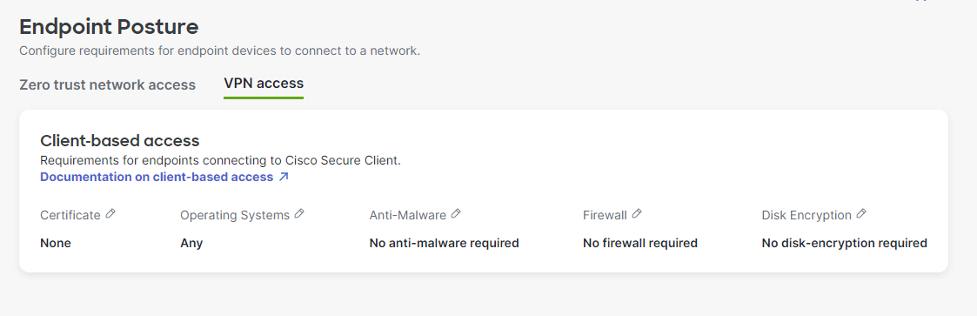Image resolution: width=977 pixels, height=316 pixels.
Task: Click 'No disk-encryption required' value text
Action: tap(844, 243)
